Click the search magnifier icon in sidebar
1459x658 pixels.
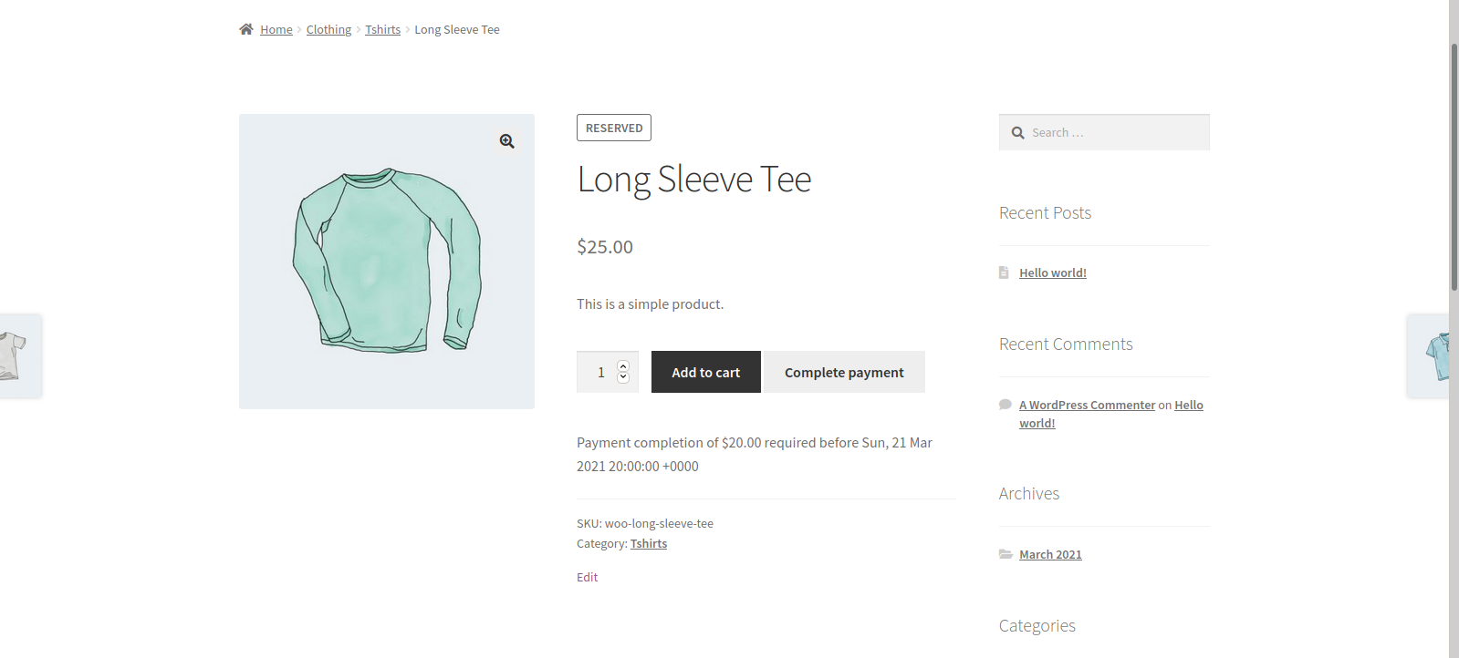pyautogui.click(x=1018, y=133)
